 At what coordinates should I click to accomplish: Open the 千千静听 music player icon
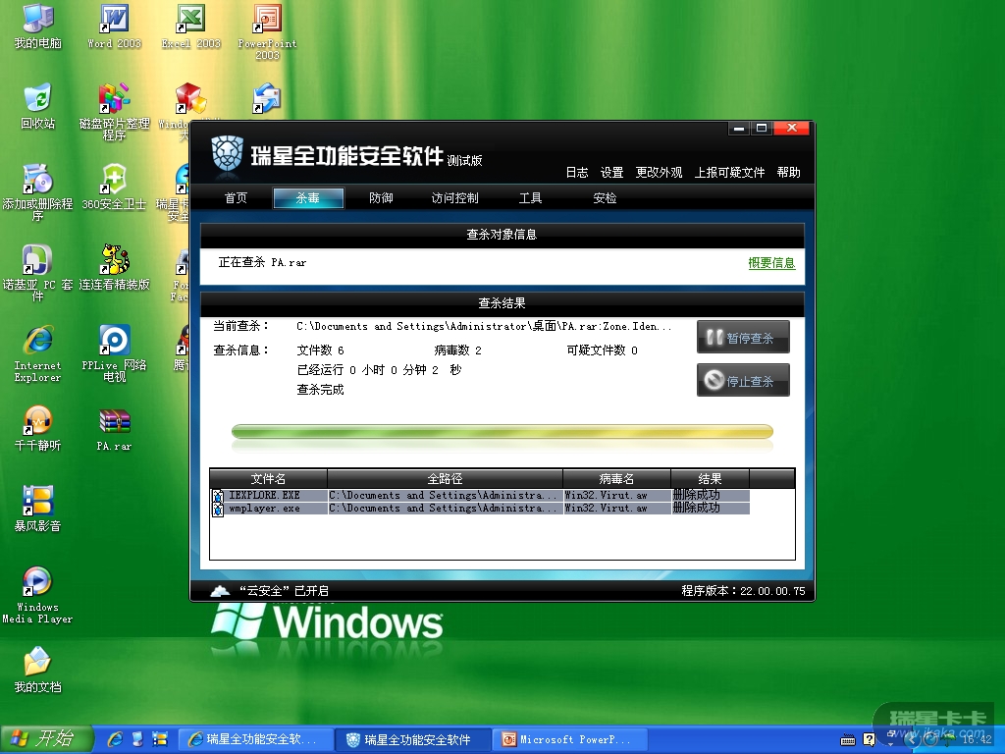(38, 428)
